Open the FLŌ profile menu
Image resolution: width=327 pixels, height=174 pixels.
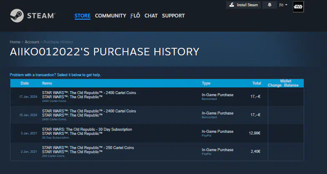tap(135, 16)
